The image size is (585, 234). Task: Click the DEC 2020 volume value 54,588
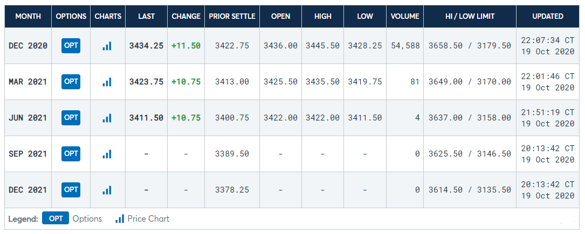[x=405, y=46]
